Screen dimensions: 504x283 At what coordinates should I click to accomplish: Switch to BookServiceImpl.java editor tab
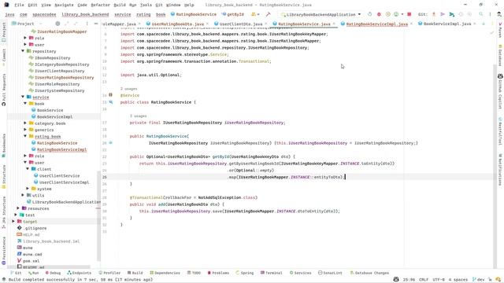(x=447, y=24)
